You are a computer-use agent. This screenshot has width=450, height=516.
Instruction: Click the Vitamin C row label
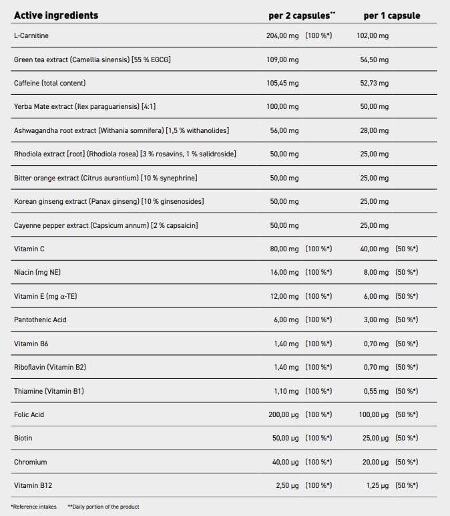tap(29, 249)
